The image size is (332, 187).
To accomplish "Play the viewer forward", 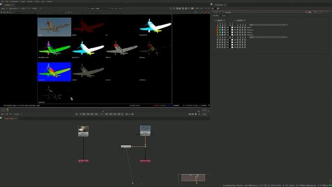I will click(110, 114).
